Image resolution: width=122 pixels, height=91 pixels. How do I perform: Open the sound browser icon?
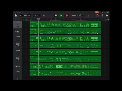pos(21,15)
